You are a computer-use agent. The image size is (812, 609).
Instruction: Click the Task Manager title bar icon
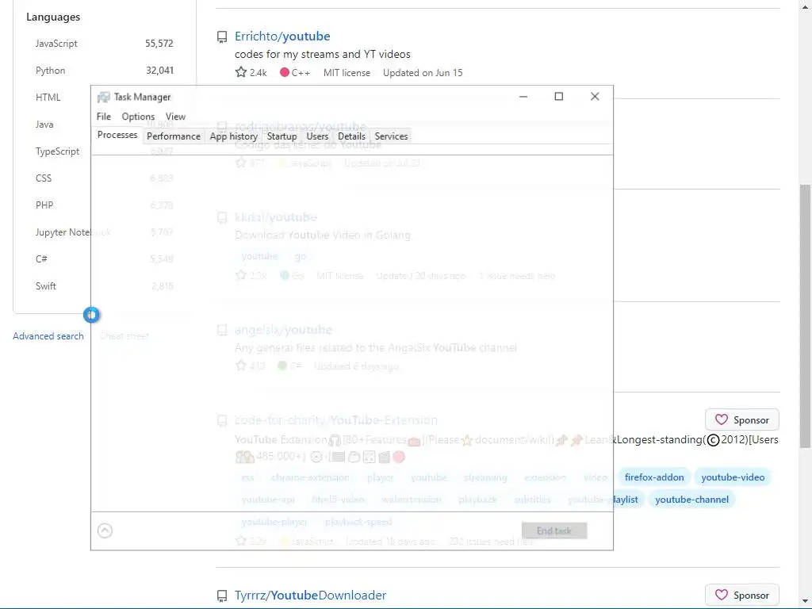[x=104, y=97]
